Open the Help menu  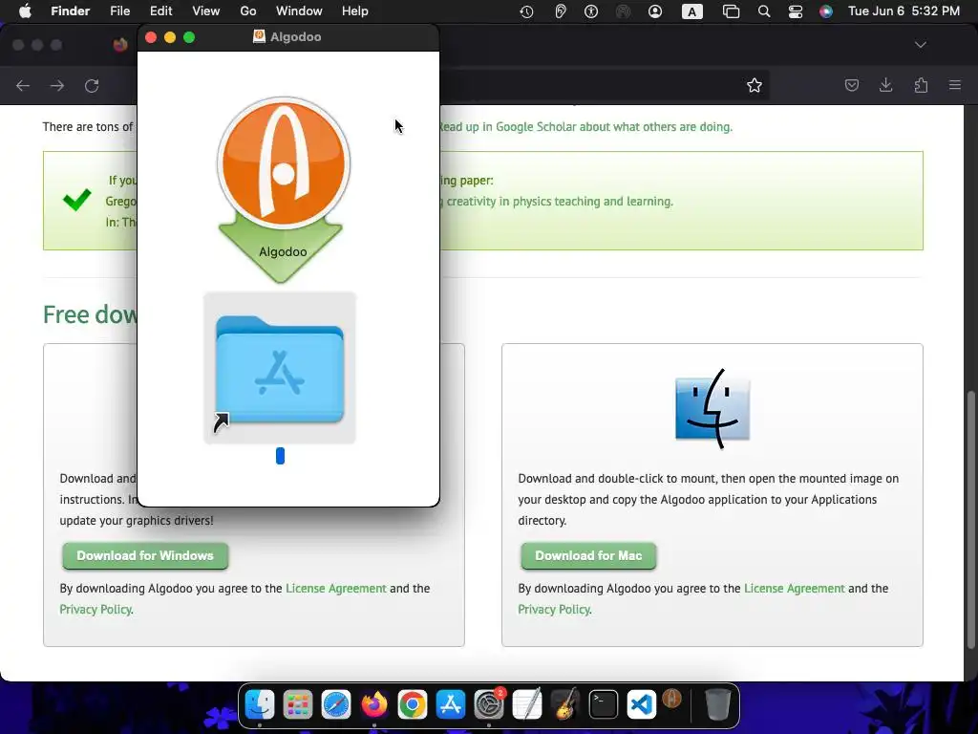(355, 11)
